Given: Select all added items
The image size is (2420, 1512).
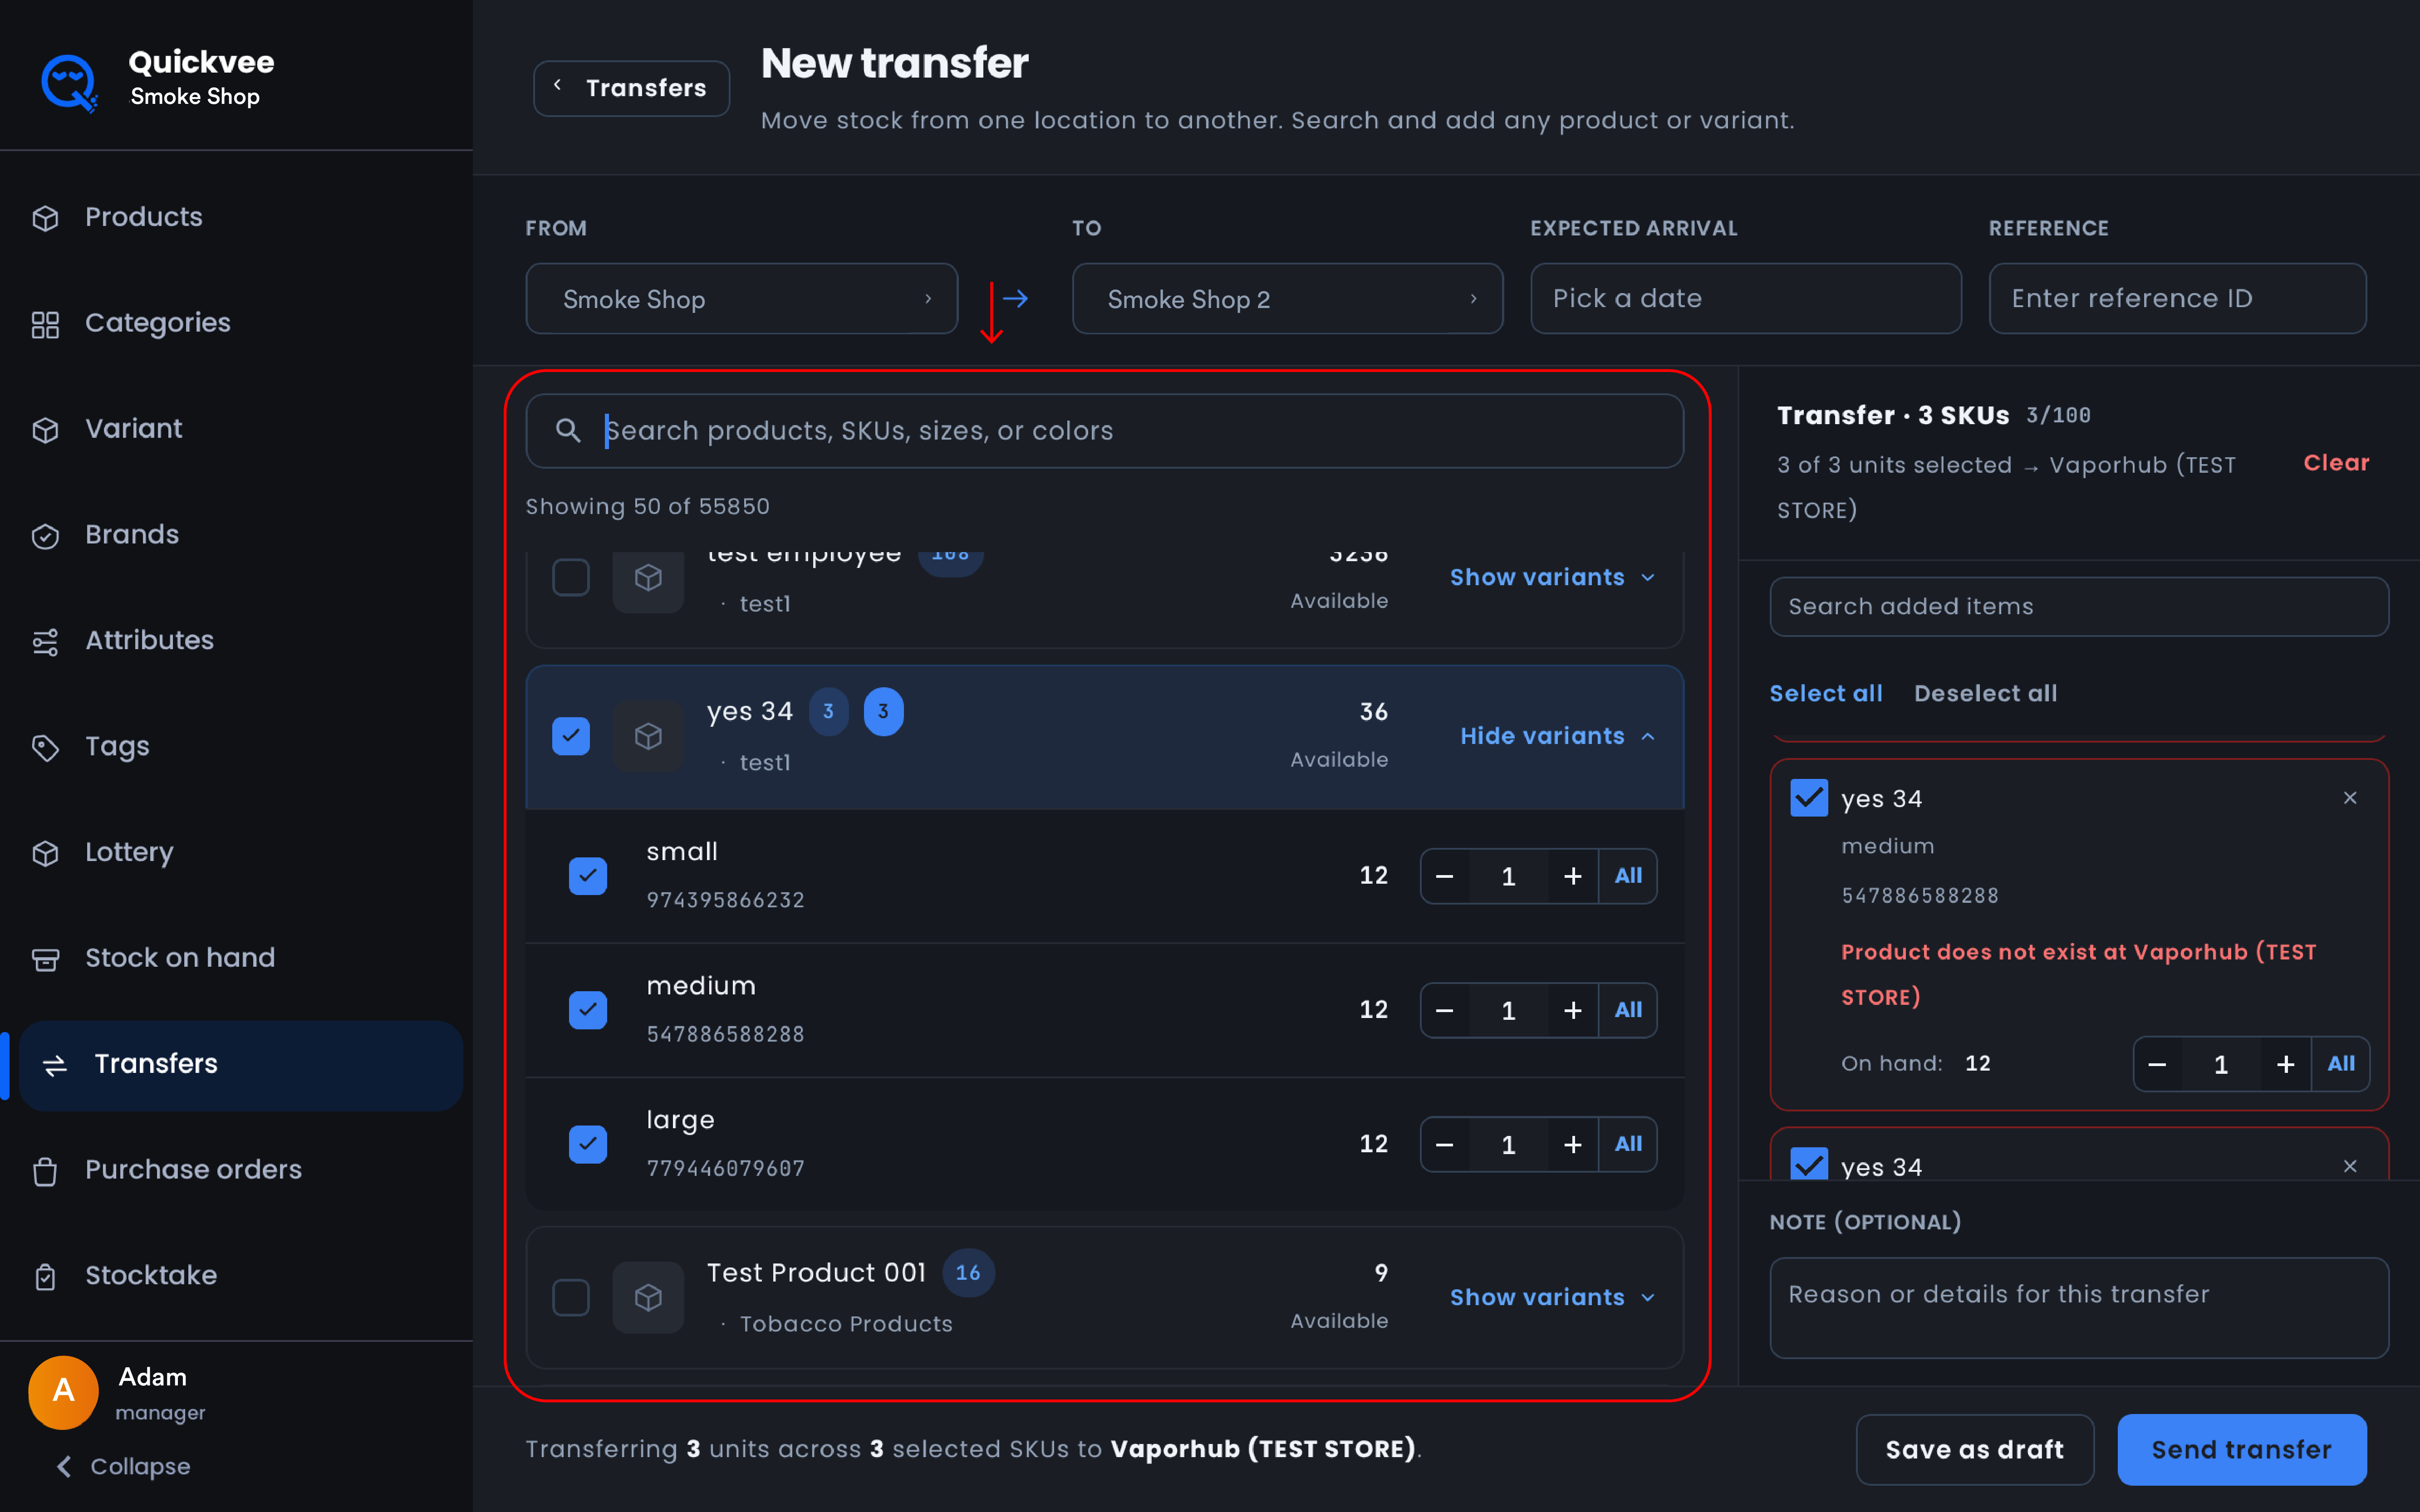Looking at the screenshot, I should (x=1826, y=693).
